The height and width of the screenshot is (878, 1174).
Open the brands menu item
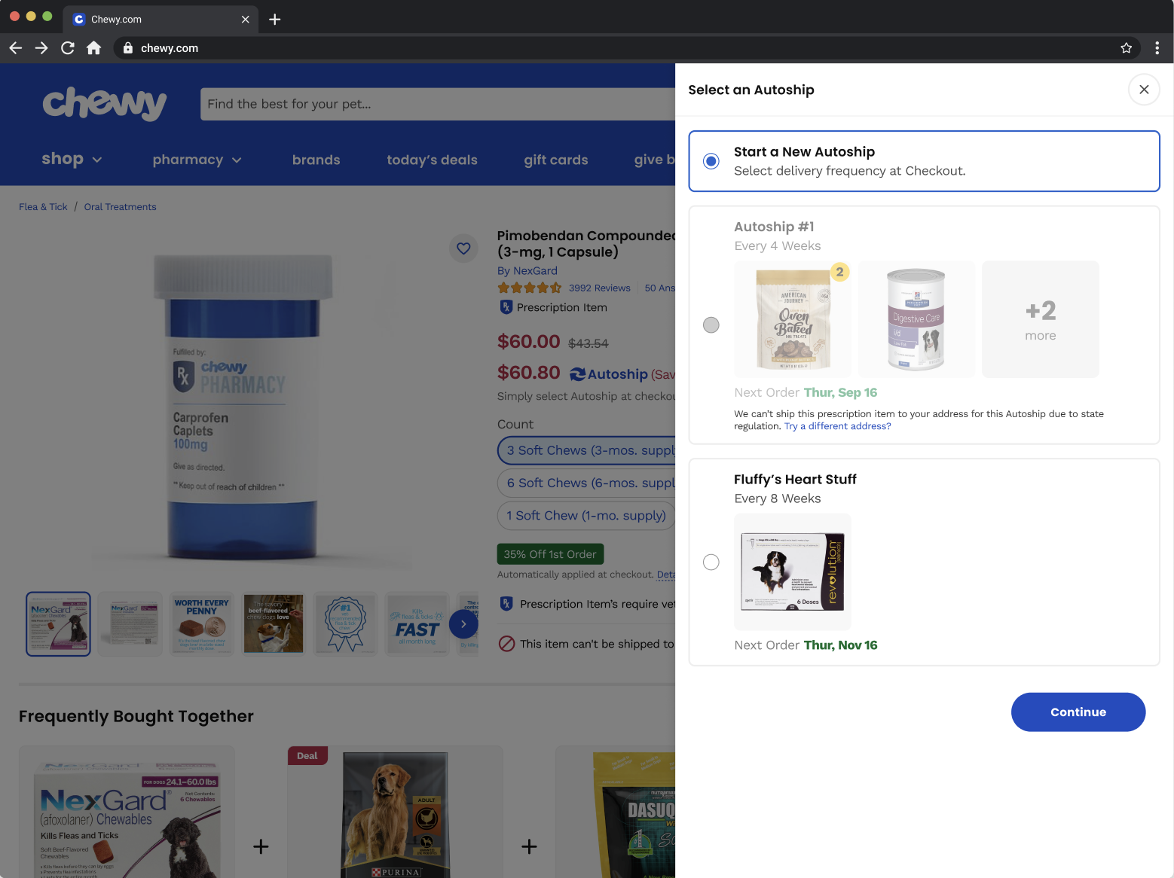coord(316,160)
